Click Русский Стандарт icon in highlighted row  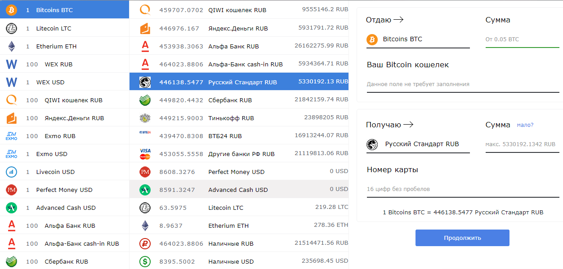tap(145, 82)
